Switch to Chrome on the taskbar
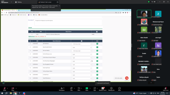The image size is (170, 95). [15, 93]
